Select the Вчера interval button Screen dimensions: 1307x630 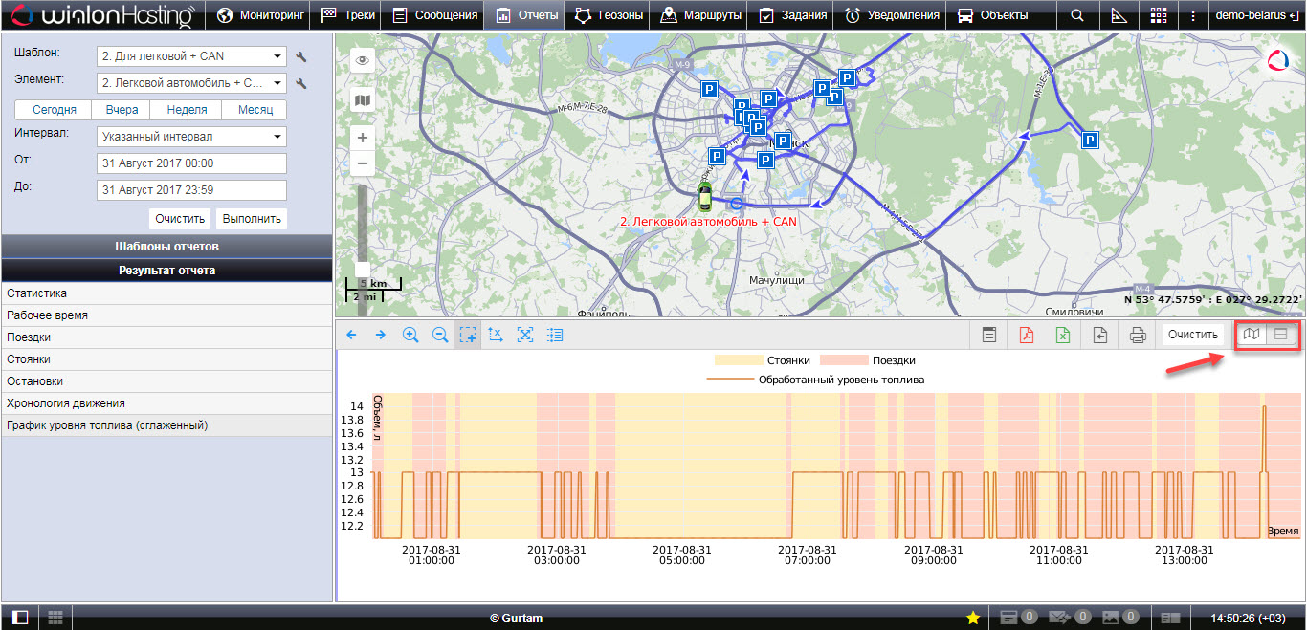click(x=122, y=110)
